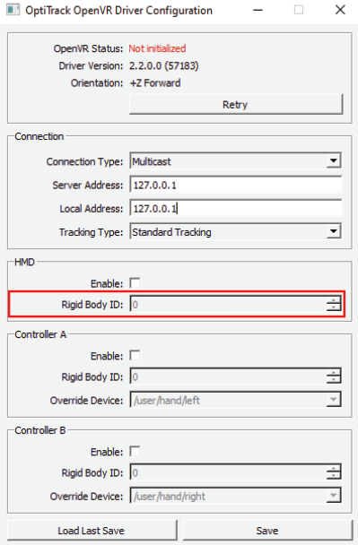The height and width of the screenshot is (545, 358).
Task: Minimize the Driver Configuration window
Action: click(x=258, y=10)
